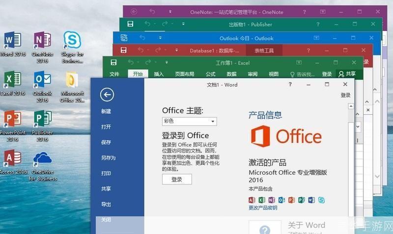Select 打印 in Word backstage menu
Screen dimensions: 393x234
106,174
